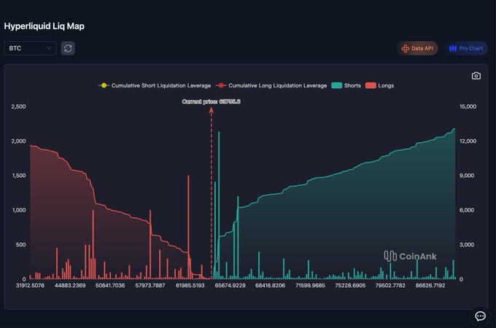The height and width of the screenshot is (328, 496).
Task: Toggle Cumulative Long Liquidation Leverage legend
Action: point(271,85)
